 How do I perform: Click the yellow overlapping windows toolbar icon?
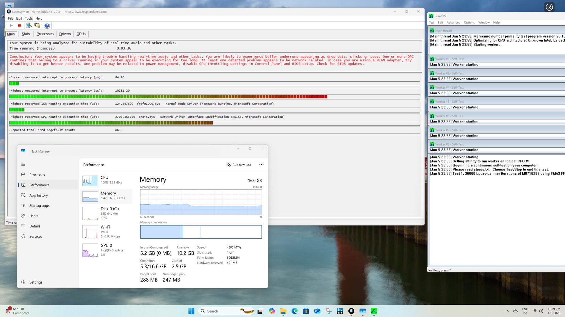(37, 26)
